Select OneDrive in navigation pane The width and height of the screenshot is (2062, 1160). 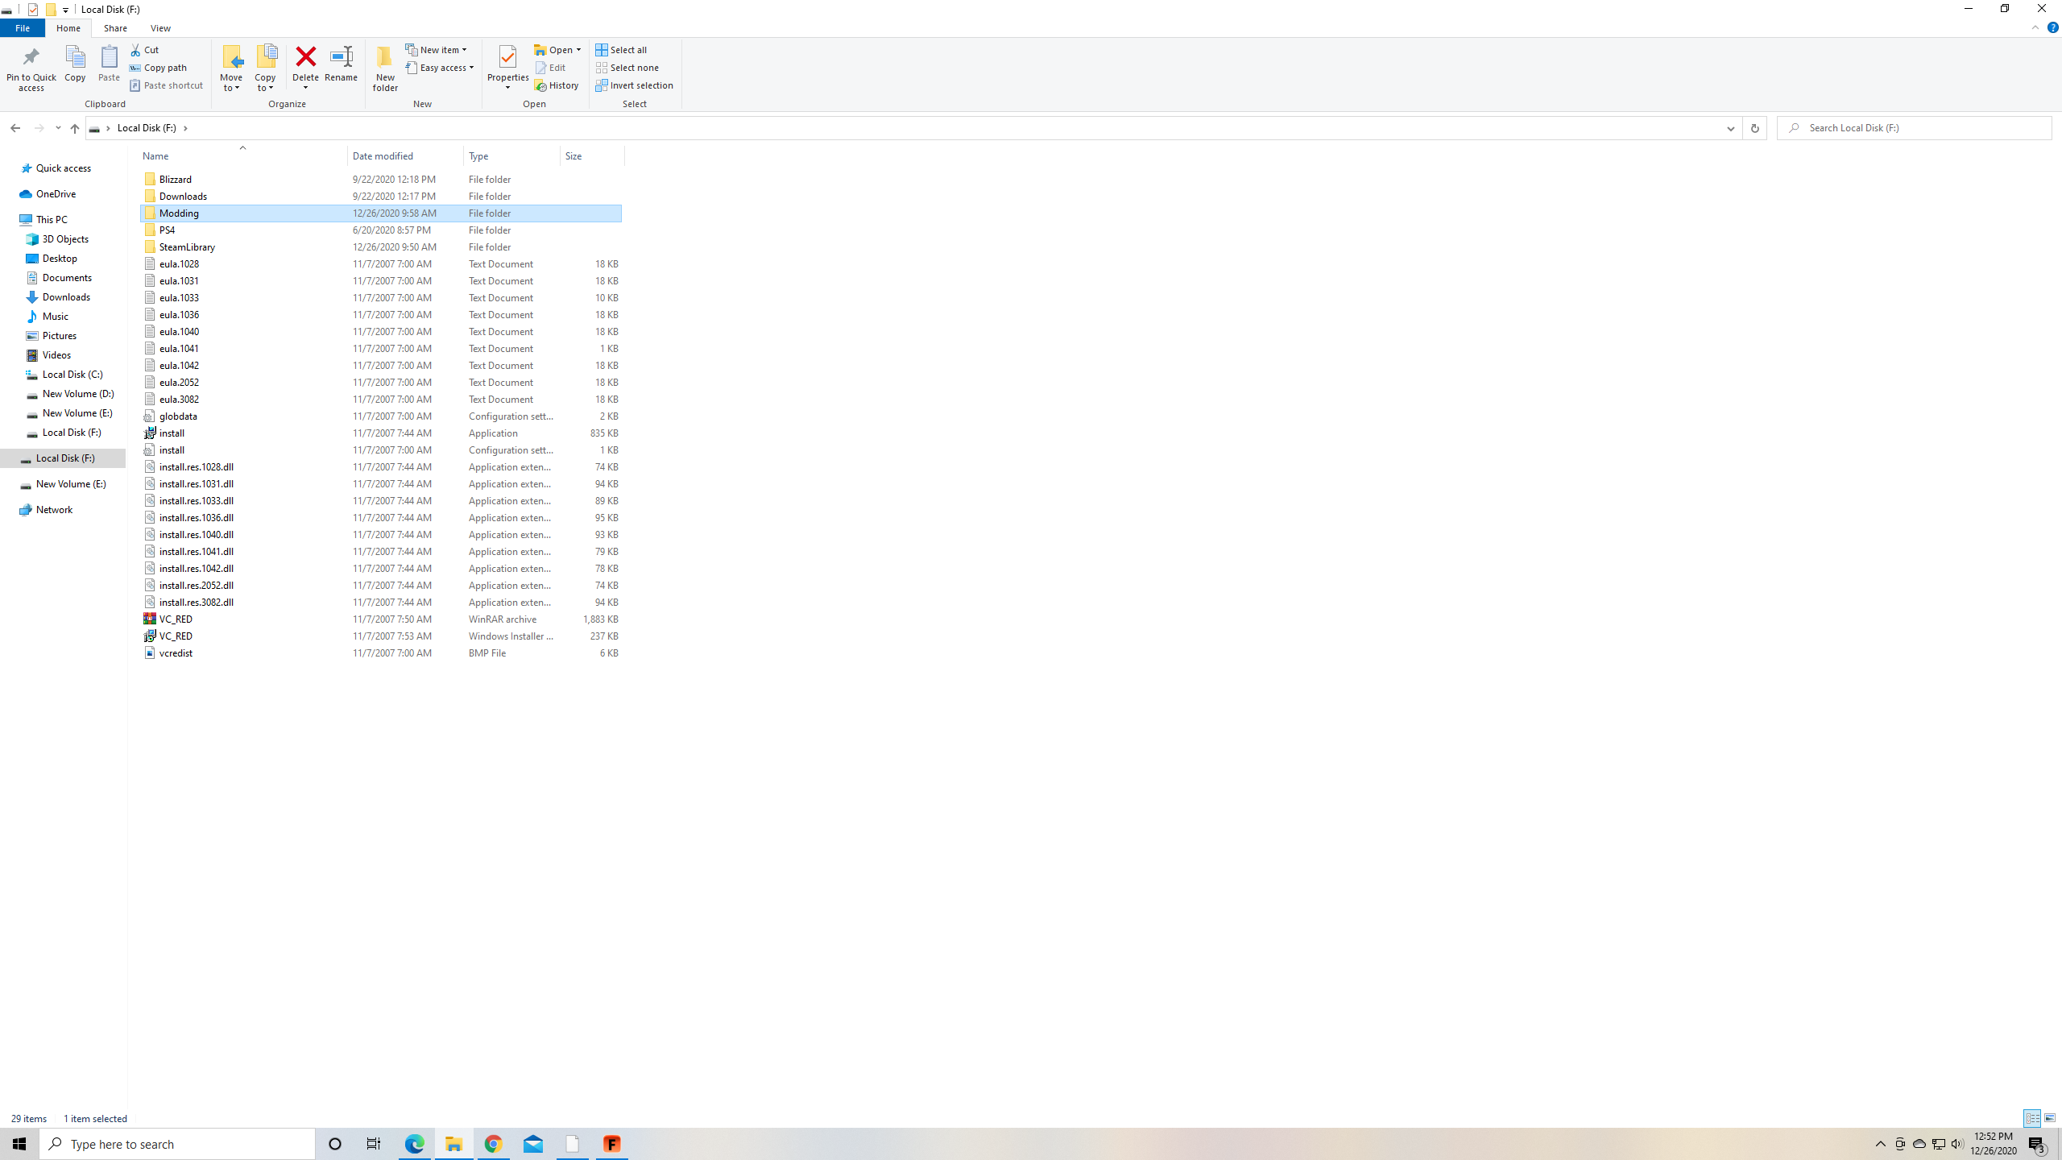point(56,194)
